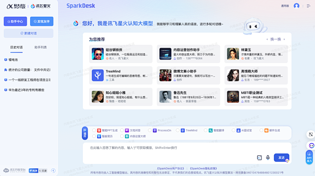Open the 内容运营创作助手 card thumbnail
Screen dimensions: 315x176
[165, 54]
